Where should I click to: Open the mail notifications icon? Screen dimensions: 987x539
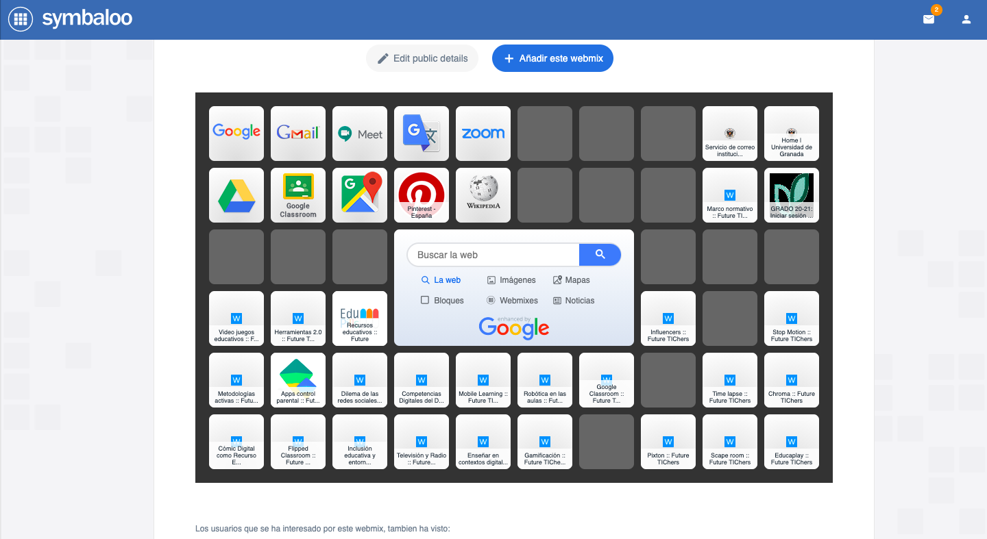tap(929, 19)
